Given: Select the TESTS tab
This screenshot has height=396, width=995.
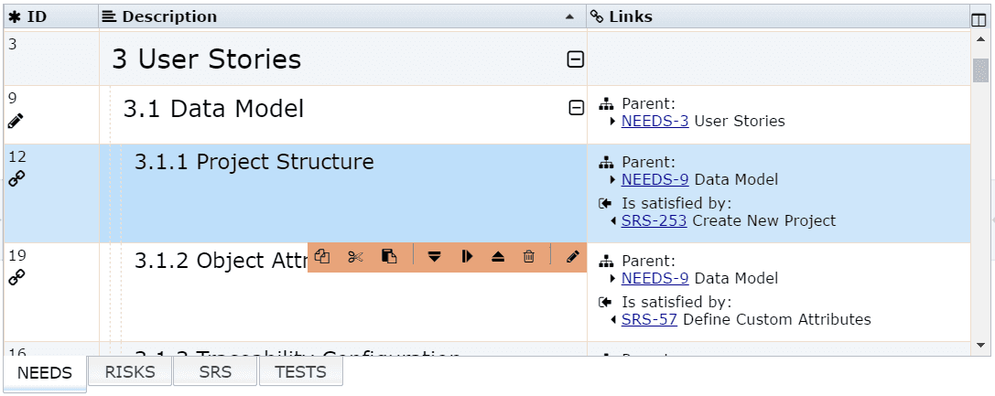Looking at the screenshot, I should click(x=301, y=372).
